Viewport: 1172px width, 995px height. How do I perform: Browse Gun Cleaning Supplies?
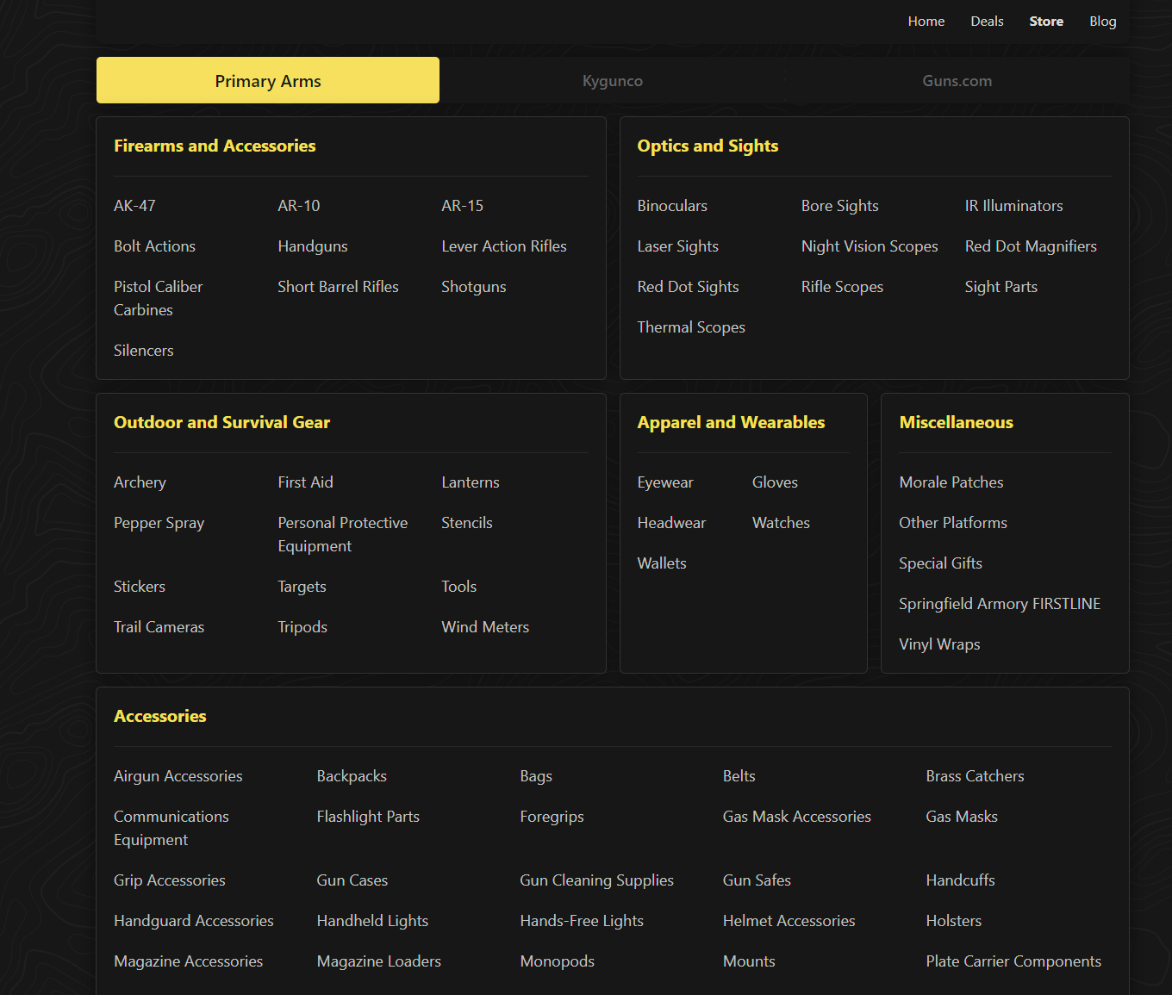(x=596, y=880)
